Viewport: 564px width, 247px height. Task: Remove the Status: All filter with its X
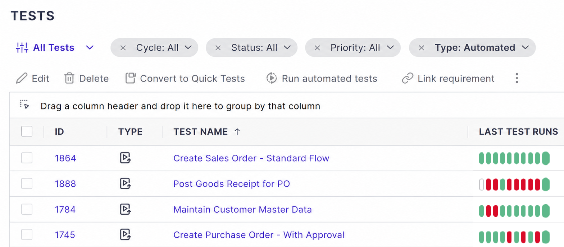tap(218, 48)
